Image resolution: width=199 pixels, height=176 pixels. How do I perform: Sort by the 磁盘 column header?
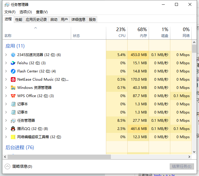[x=159, y=33]
